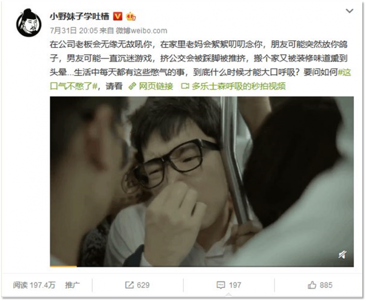Click the crown membership badge icon

coord(131,16)
